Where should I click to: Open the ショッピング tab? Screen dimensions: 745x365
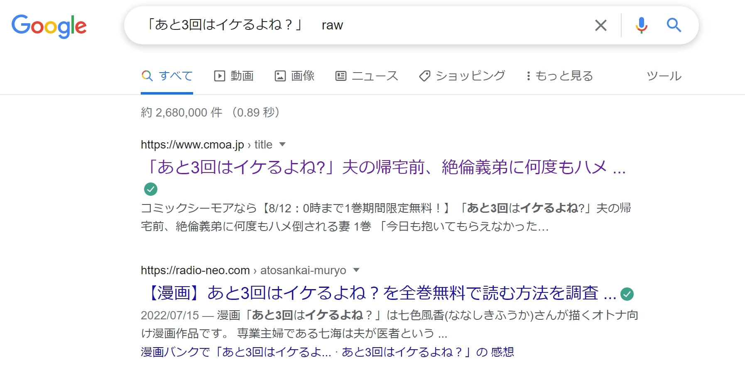(462, 76)
